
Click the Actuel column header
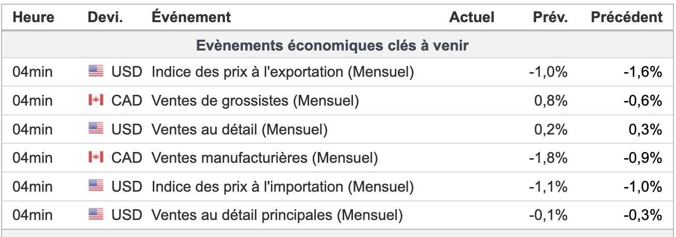click(472, 17)
